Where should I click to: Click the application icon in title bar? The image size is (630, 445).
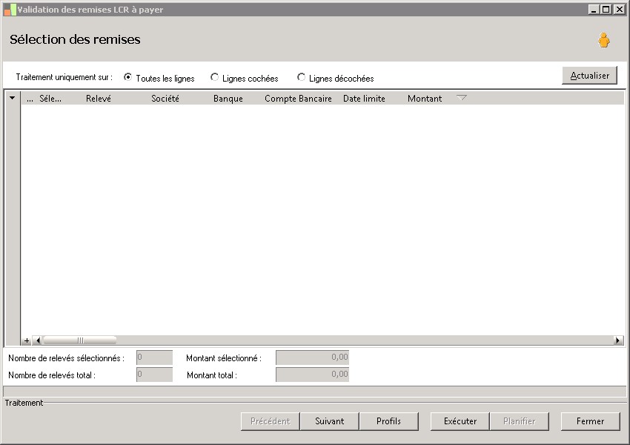(10, 10)
